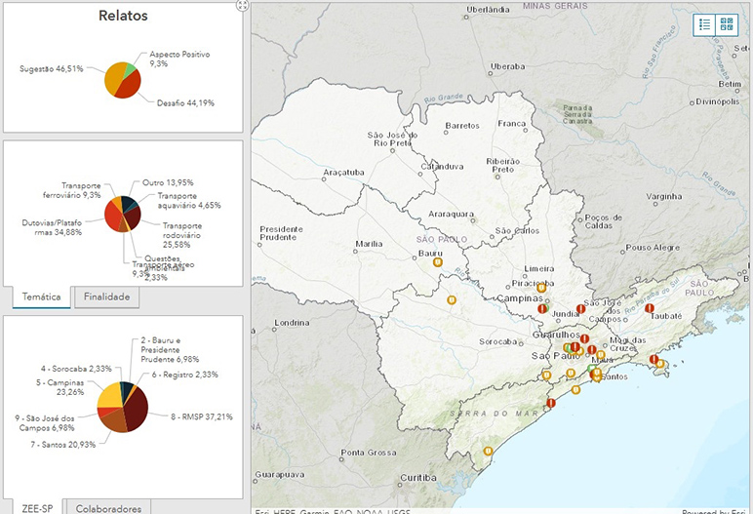This screenshot has width=753, height=514.
Task: Click the orange marker near Piracicaba
Action: click(x=542, y=287)
